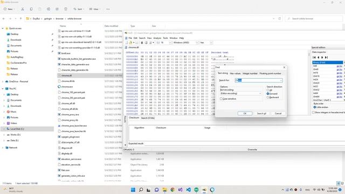
Task: Click the HxD save toolbar icon
Action: tap(137, 43)
